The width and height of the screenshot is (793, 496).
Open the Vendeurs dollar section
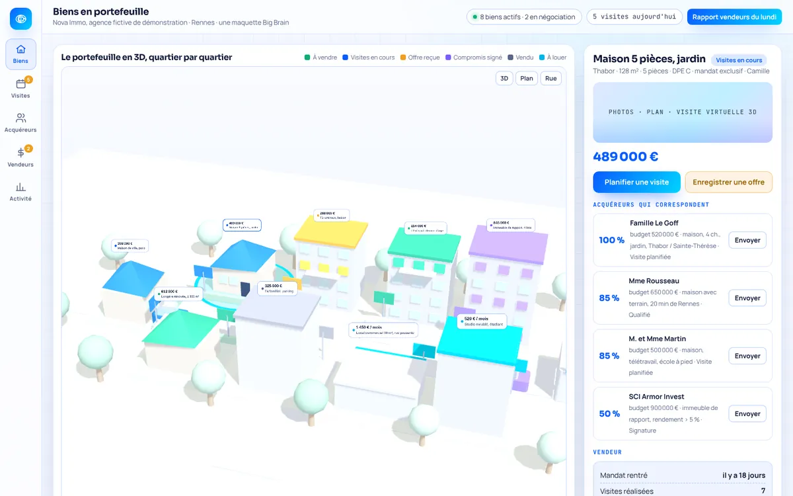[20, 157]
